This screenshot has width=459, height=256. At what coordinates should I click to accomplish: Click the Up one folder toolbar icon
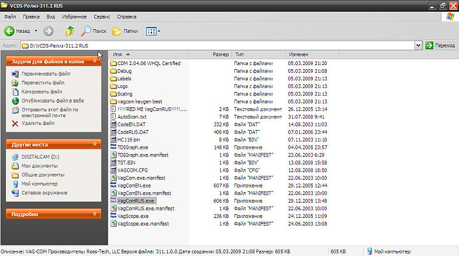tap(70, 30)
